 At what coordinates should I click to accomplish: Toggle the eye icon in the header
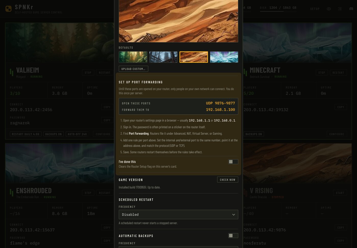point(329,9)
